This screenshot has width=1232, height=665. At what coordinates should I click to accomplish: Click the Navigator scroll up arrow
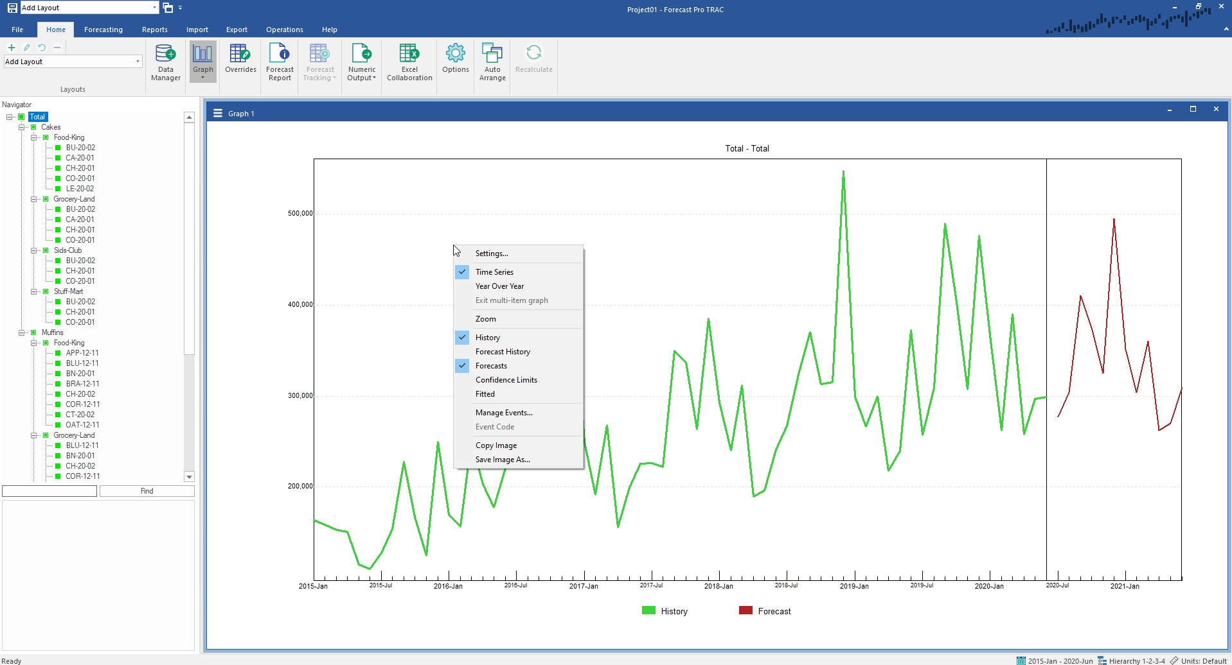(189, 117)
